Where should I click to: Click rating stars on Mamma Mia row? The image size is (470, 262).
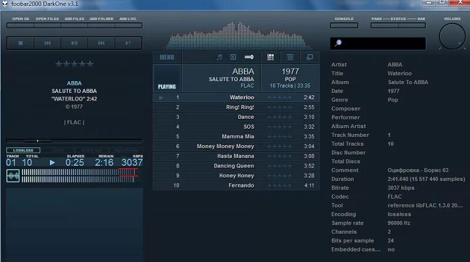[279, 136]
